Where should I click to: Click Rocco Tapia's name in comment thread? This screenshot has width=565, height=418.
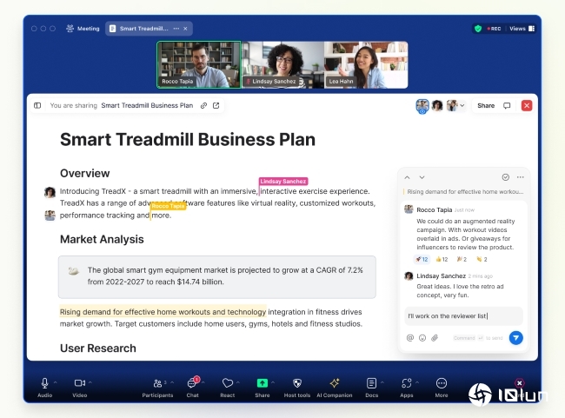[x=435, y=209]
